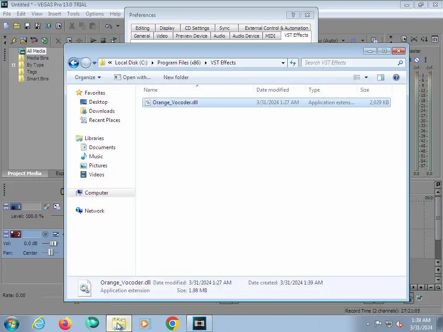Click Local Disk (C:) in address path
Screen dimensions: 443x332
coord(131,63)
